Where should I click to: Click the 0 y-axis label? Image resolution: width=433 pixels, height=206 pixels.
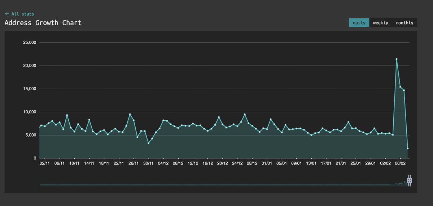pos(35,158)
